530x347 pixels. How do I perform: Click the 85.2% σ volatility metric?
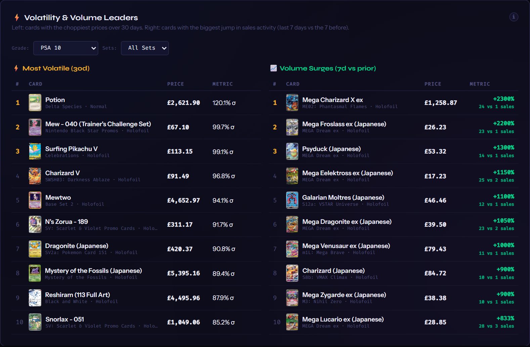point(224,322)
